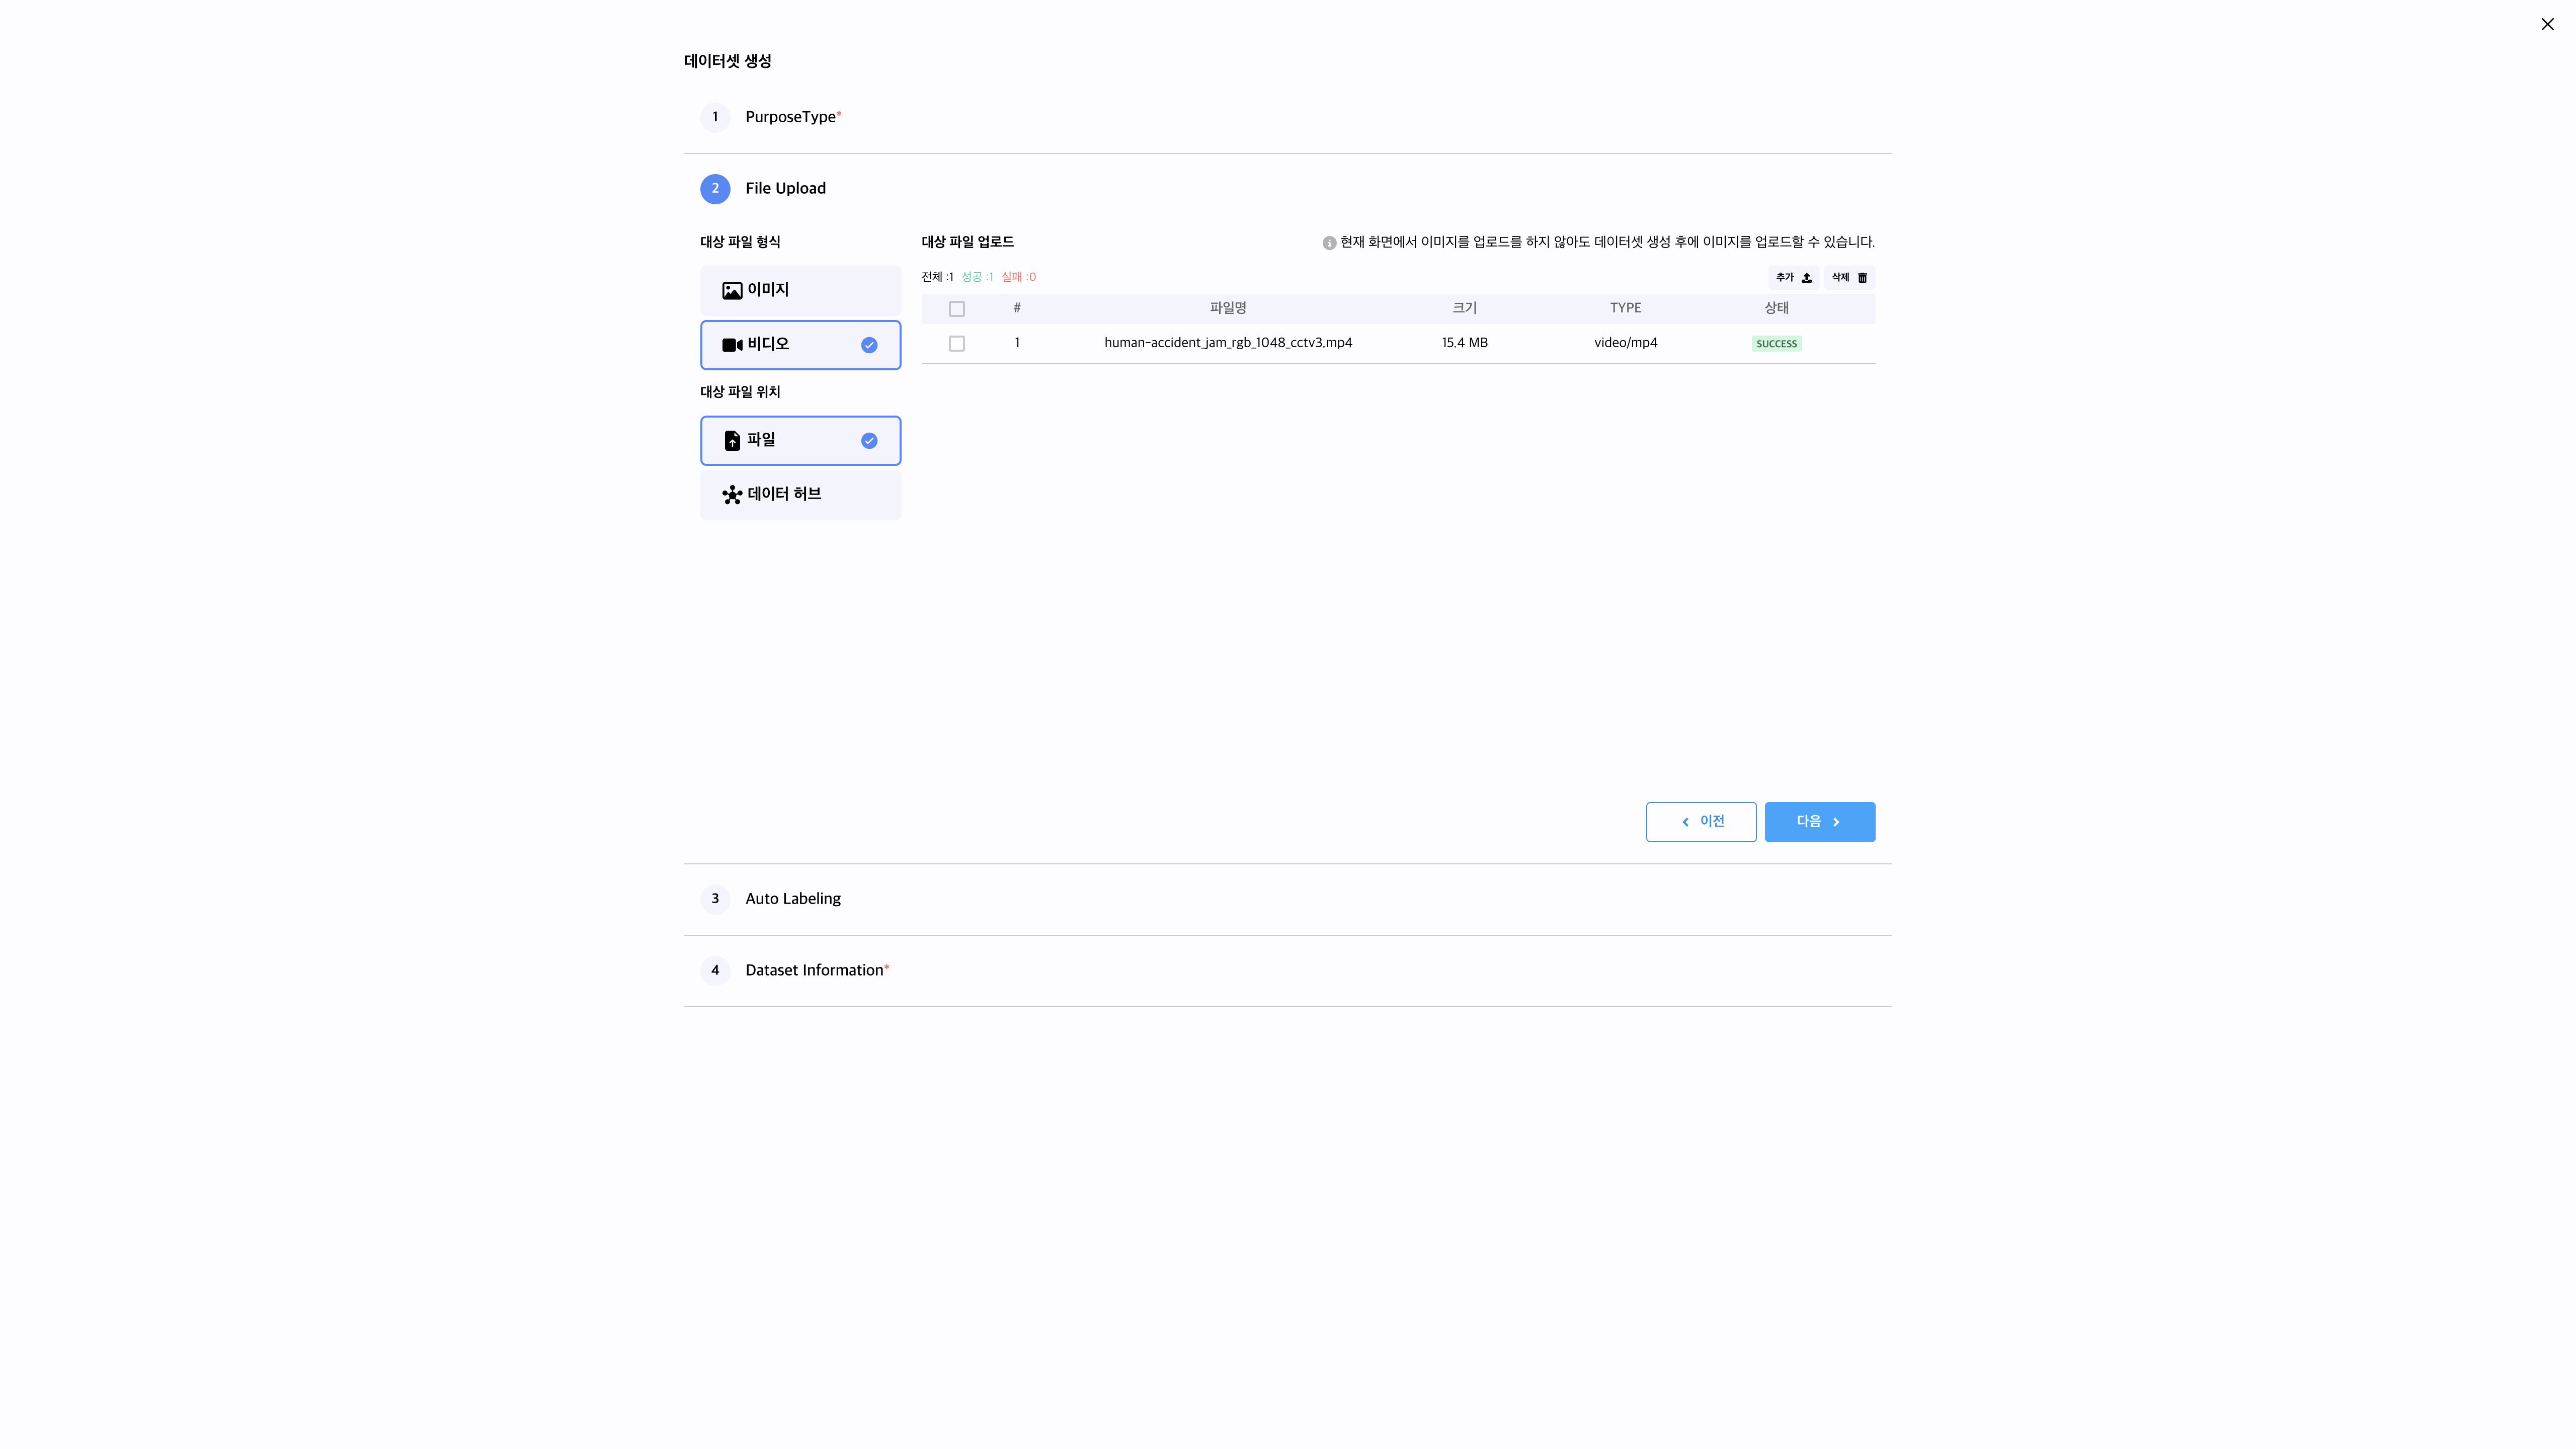
Task: Check the row for human-accident_jam_rgb_1048_cctv3.mp4
Action: tap(957, 344)
